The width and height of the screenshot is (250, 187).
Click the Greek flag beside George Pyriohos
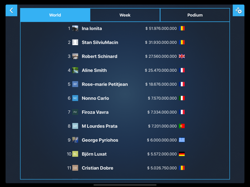coord(182,140)
